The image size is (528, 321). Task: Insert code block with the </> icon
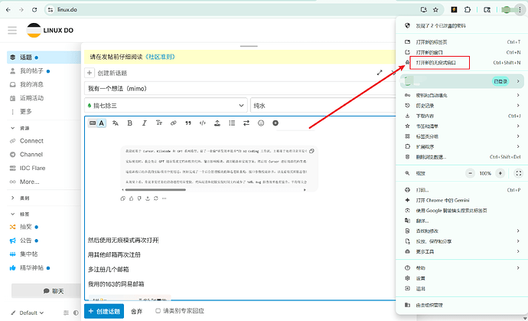[x=202, y=123]
